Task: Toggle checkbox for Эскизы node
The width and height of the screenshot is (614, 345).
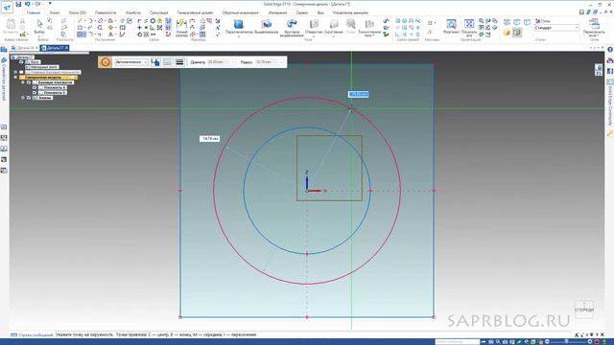Action: click(29, 98)
